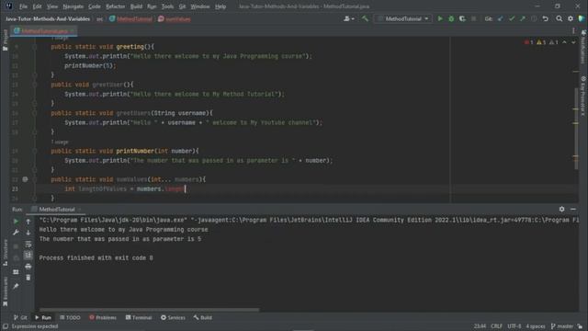Open the Build tool window button
Image resolution: width=588 pixels, height=331 pixels.
click(203, 317)
